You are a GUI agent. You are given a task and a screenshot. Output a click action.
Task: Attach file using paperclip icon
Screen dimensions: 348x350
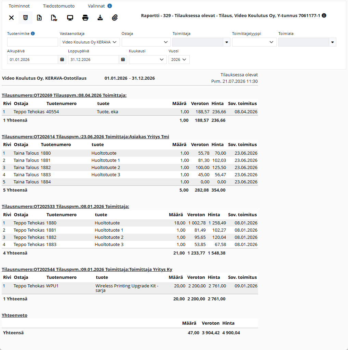115,18
